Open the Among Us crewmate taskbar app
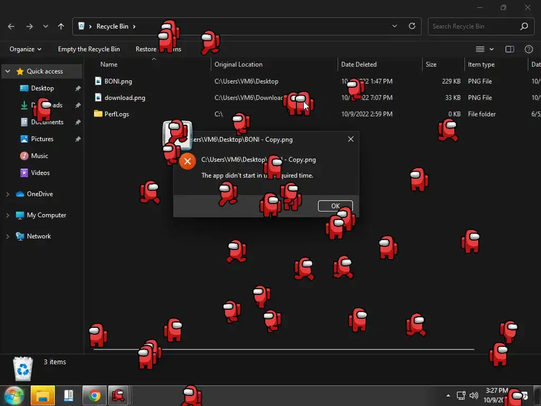 coord(118,395)
